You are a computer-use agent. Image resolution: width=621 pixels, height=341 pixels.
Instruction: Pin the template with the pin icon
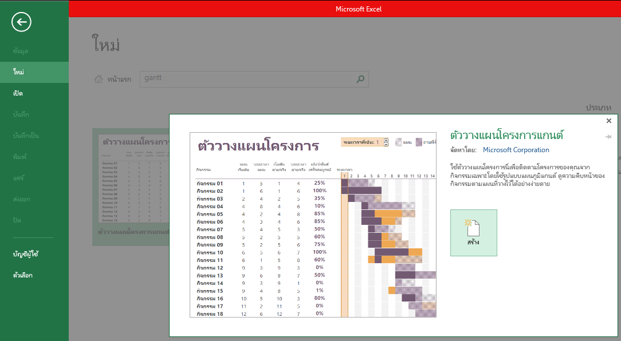(608, 137)
